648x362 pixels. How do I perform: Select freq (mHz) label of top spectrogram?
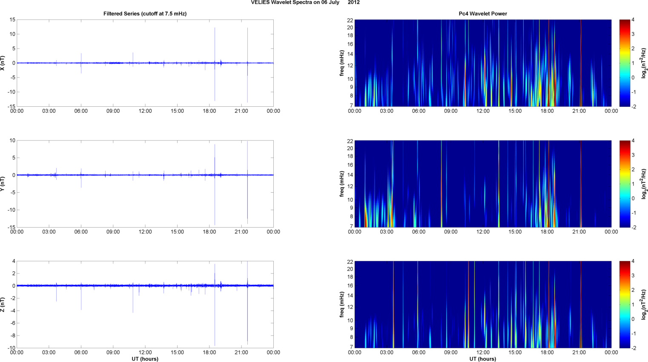tap(342, 63)
